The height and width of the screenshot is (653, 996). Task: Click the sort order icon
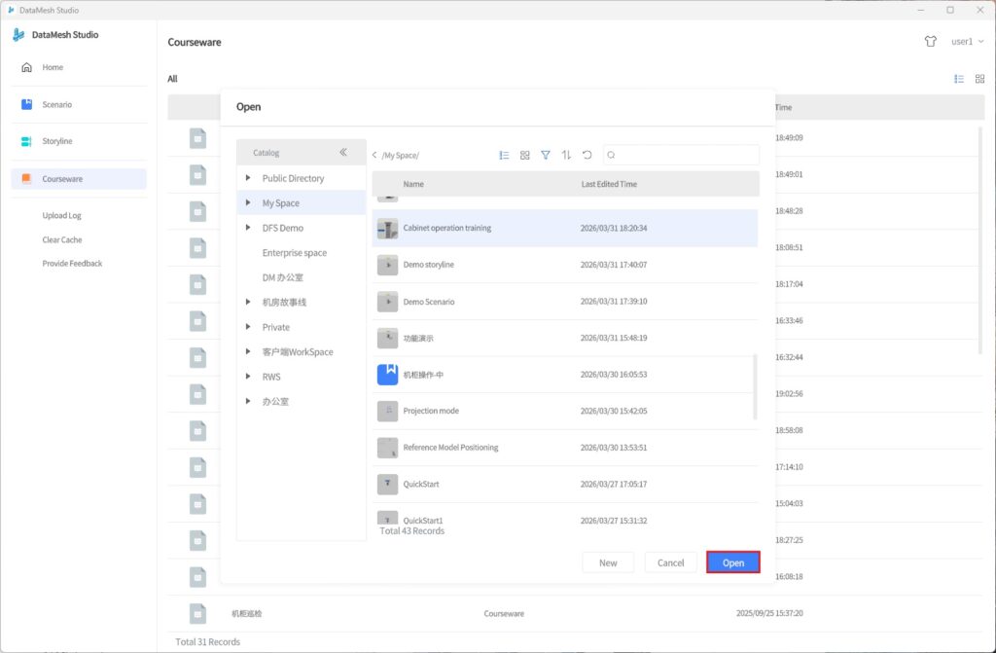pos(566,155)
